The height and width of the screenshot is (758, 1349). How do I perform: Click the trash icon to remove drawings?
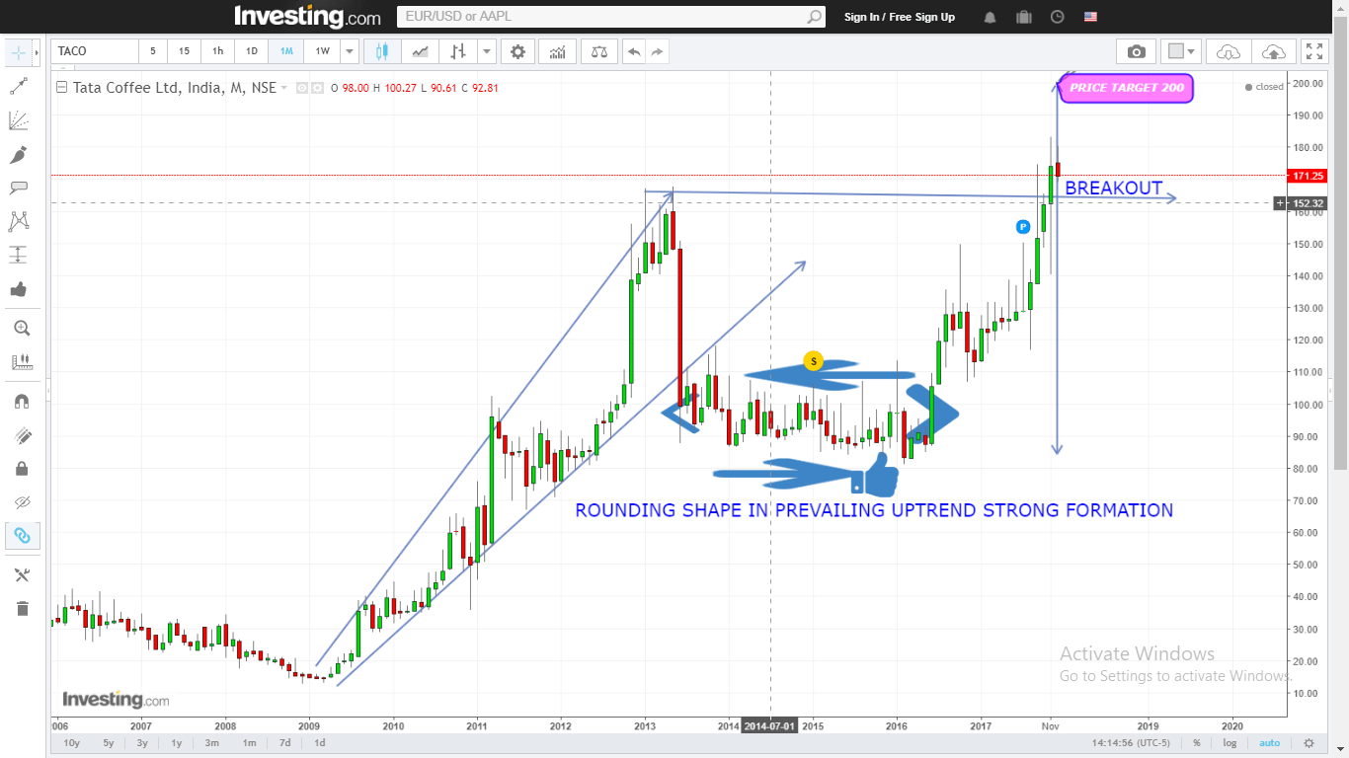[22, 608]
